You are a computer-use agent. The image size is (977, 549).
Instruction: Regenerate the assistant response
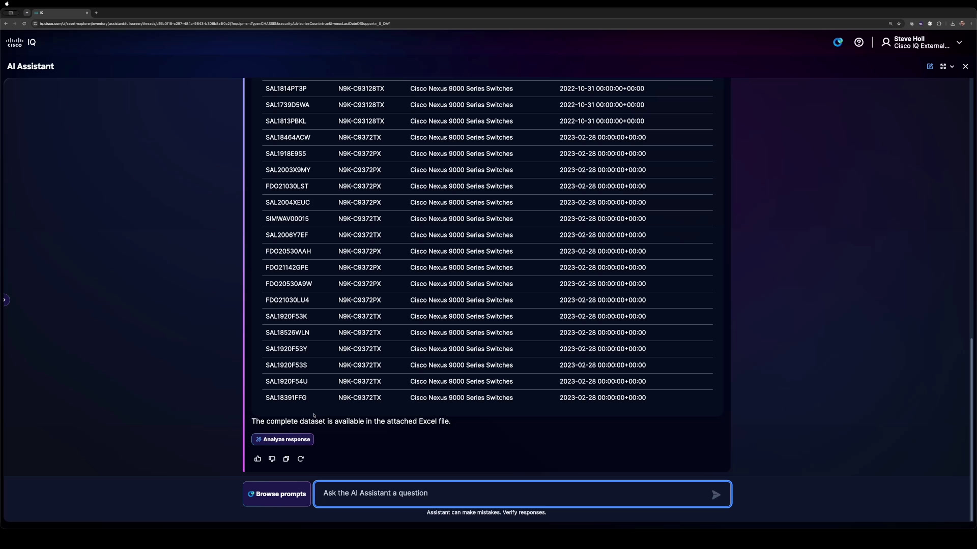pyautogui.click(x=301, y=459)
